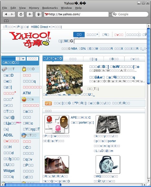Open the wooden house thumbnail
The image size is (151, 187).
[x=57, y=165]
